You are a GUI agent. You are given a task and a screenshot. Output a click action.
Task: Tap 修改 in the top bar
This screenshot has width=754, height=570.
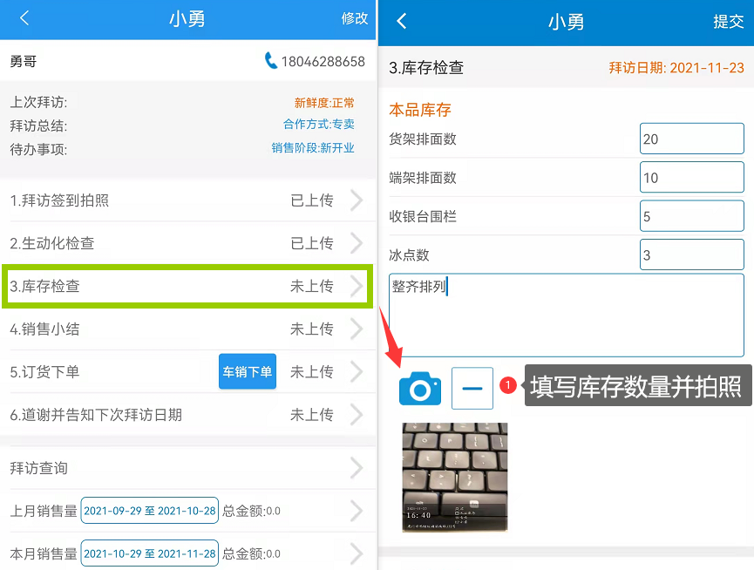354,18
